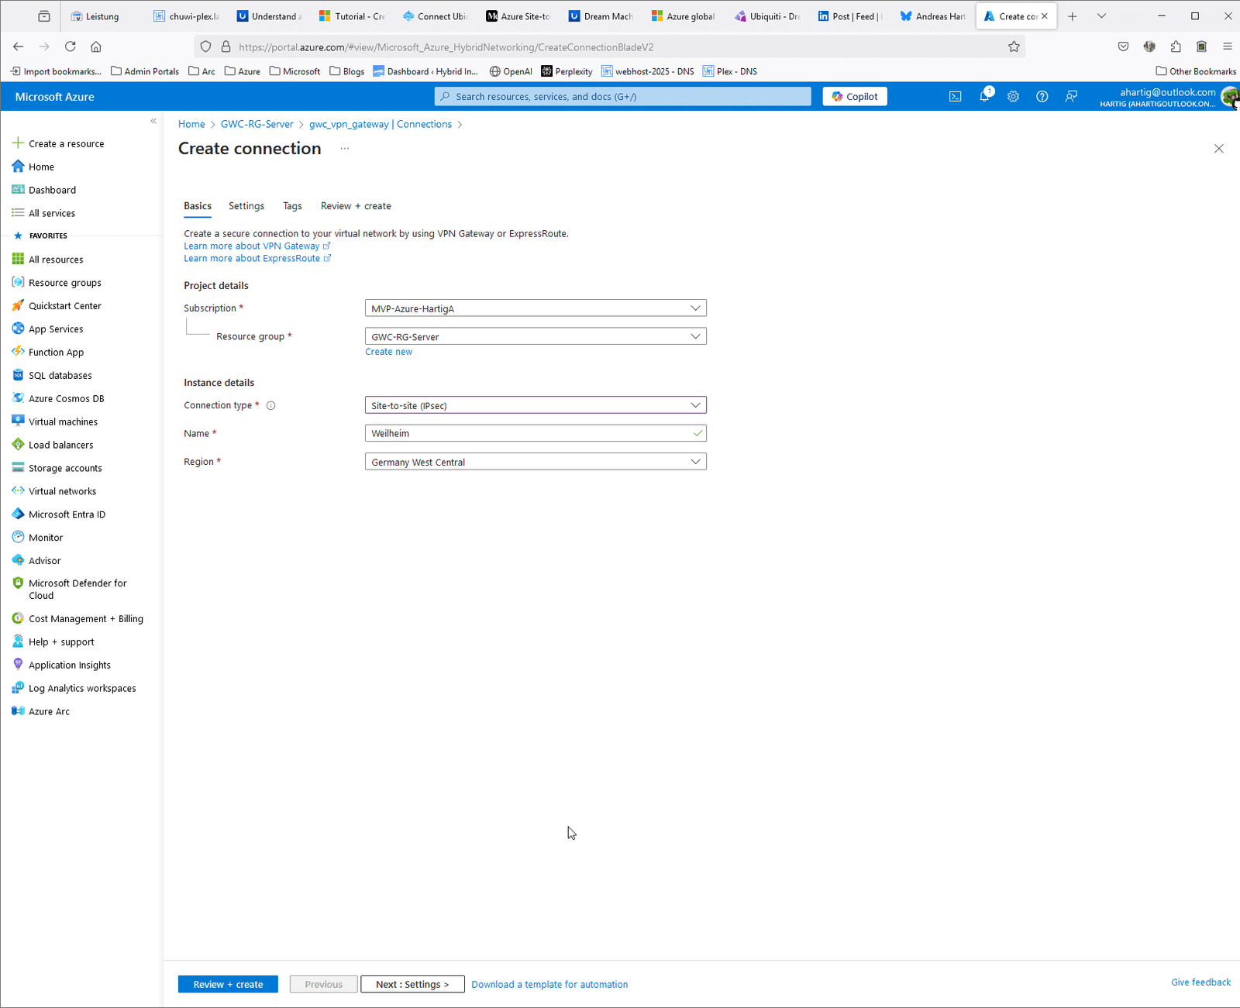Switch to the Tags tab
The width and height of the screenshot is (1240, 1008).
click(x=292, y=205)
